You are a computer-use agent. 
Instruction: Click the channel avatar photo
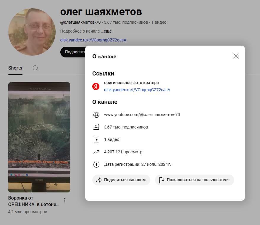point(32,32)
